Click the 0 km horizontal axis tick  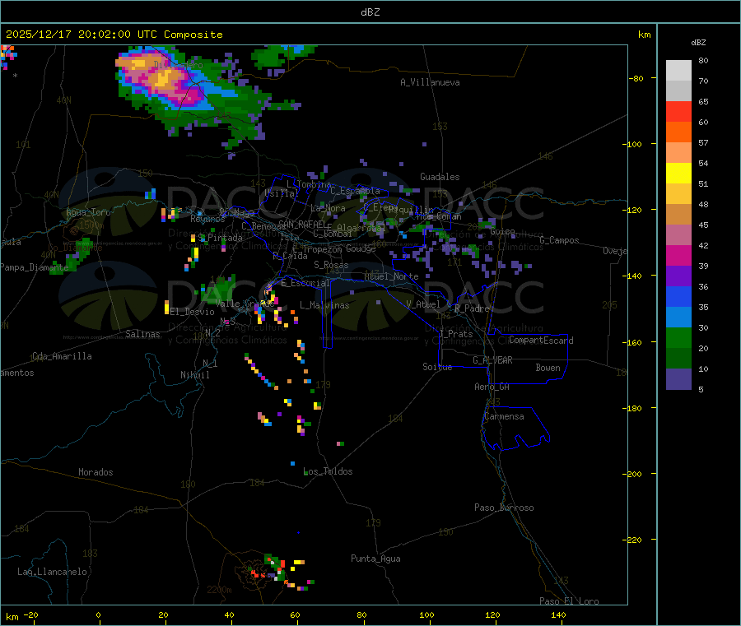[x=98, y=614]
